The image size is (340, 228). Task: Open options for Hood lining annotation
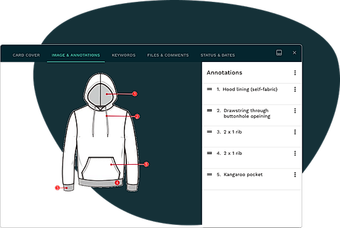click(295, 89)
